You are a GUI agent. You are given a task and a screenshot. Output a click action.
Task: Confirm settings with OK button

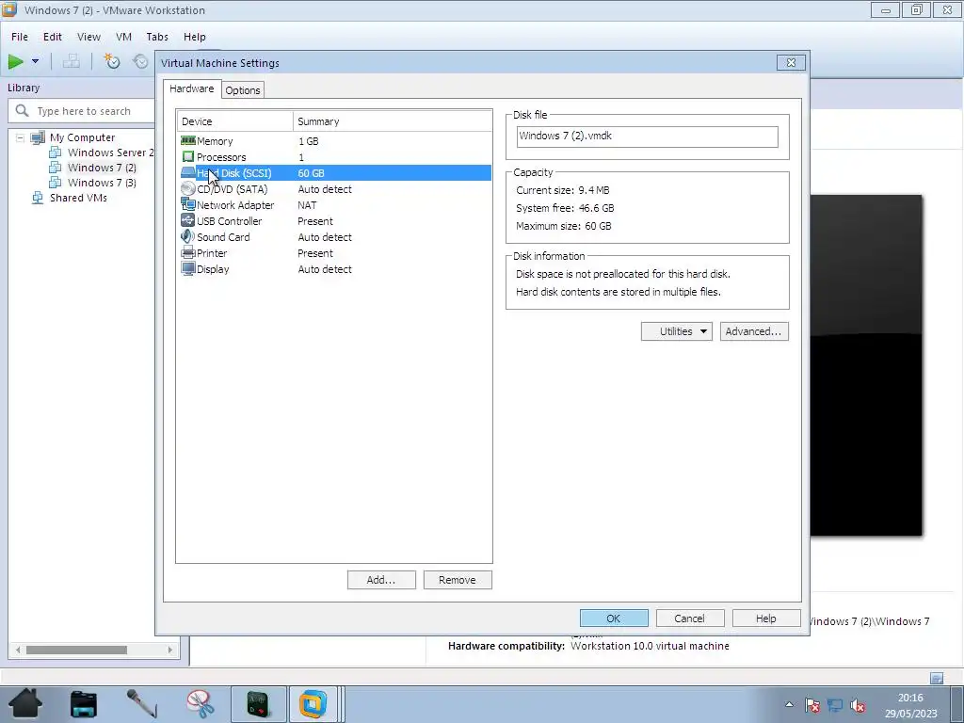tap(614, 618)
